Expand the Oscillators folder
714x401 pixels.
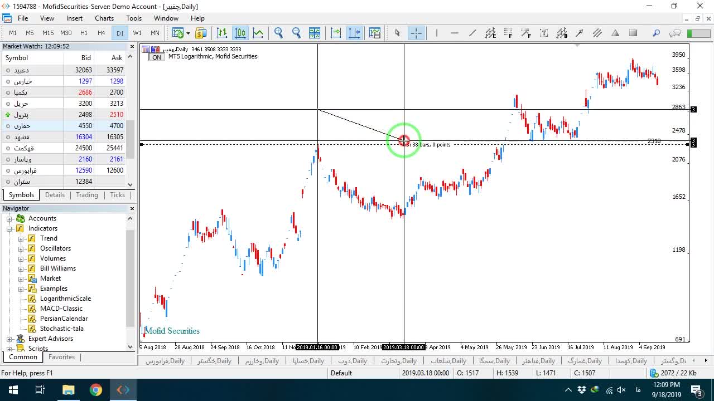point(21,248)
